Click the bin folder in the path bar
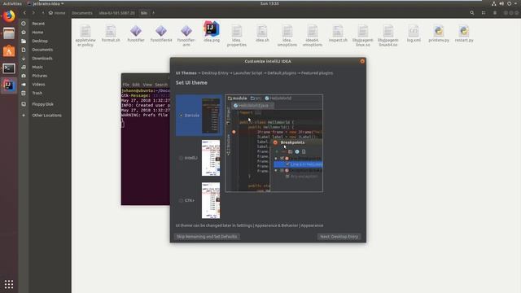Screen dimensions: 521x293 pos(144,13)
